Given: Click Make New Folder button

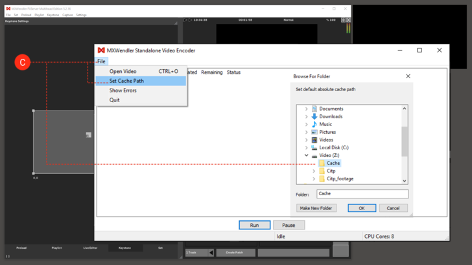Looking at the screenshot, I should pos(316,208).
